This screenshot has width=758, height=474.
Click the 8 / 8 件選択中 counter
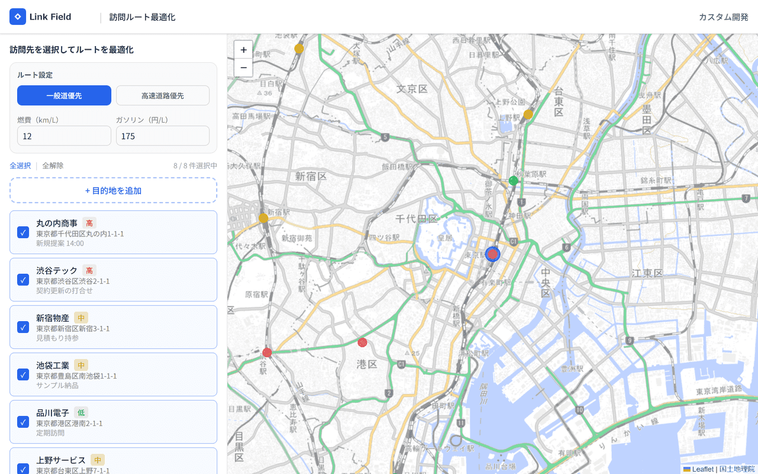point(195,166)
